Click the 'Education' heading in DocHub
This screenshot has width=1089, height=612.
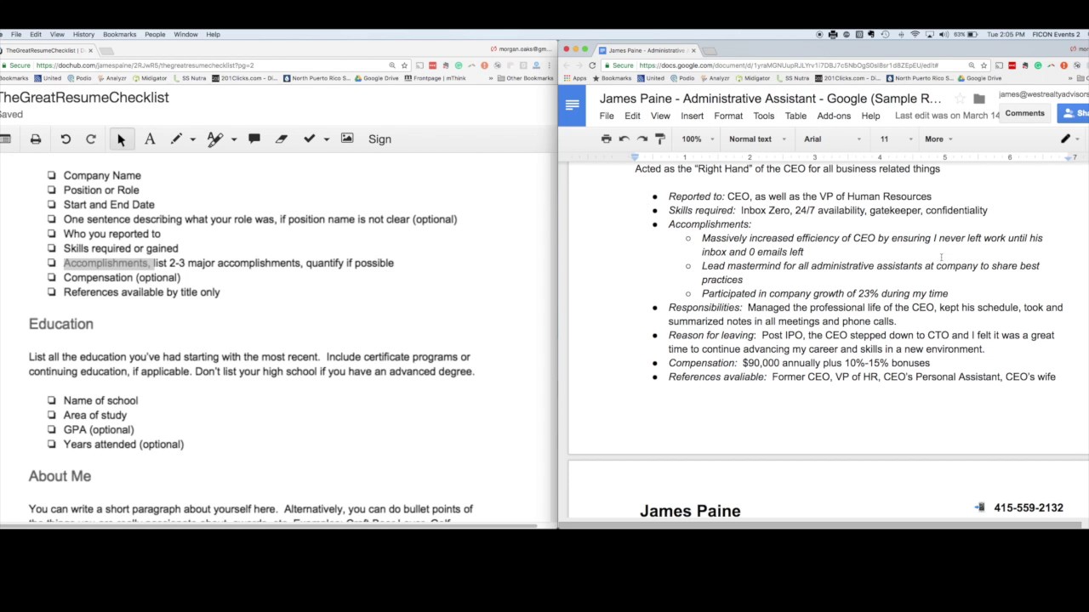click(61, 324)
